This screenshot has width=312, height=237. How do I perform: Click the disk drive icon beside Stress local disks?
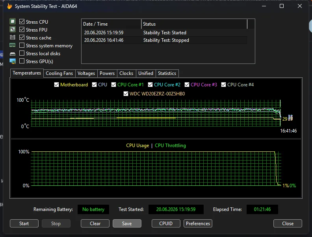[13, 54]
